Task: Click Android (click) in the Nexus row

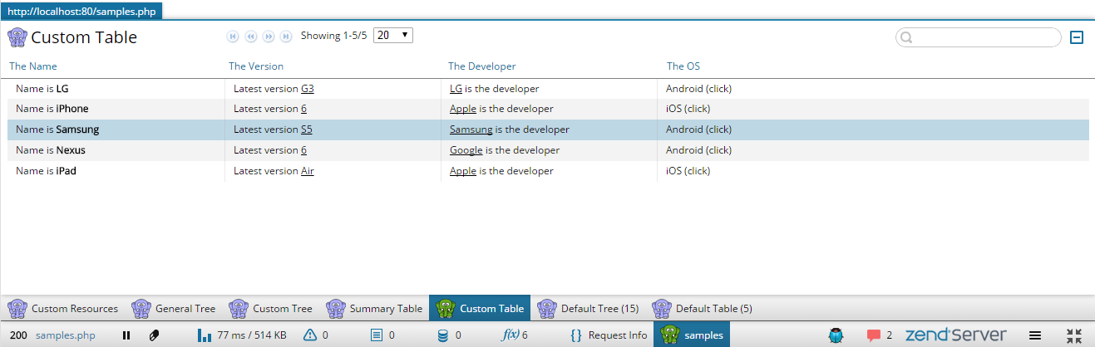Action: [x=698, y=150]
